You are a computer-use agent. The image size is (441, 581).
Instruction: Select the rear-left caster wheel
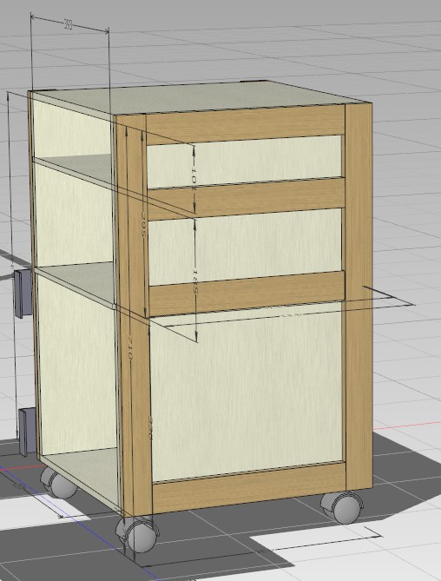coord(60,483)
